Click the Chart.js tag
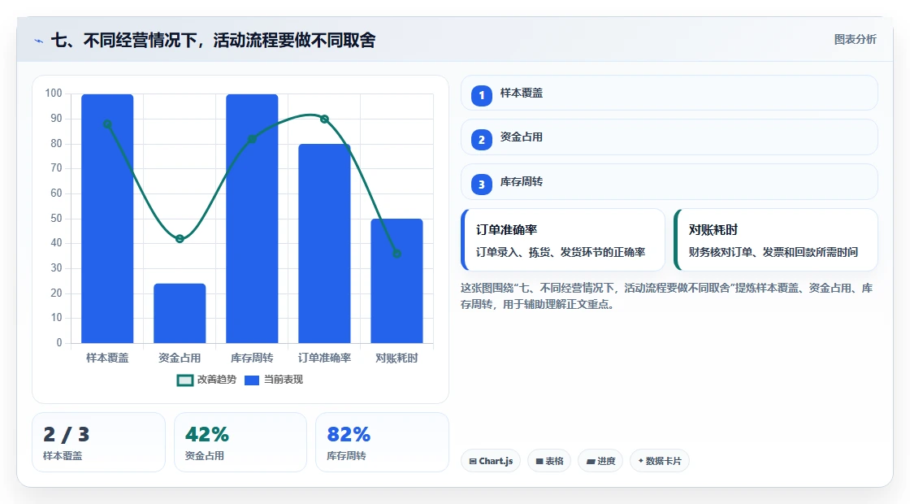The image size is (910, 504). pos(491,461)
